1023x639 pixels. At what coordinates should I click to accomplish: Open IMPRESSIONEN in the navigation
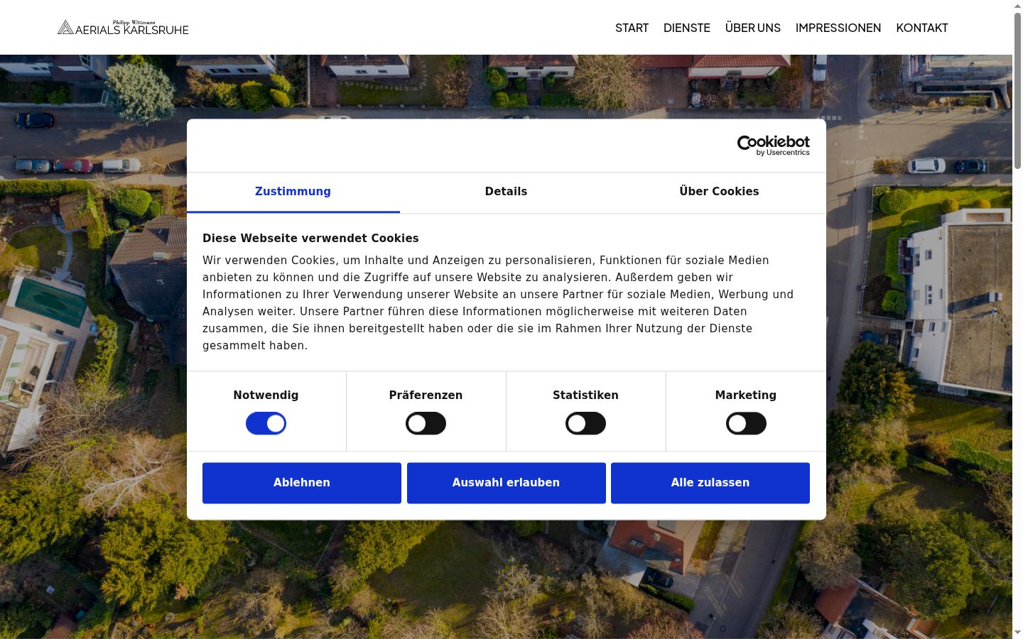coord(838,28)
